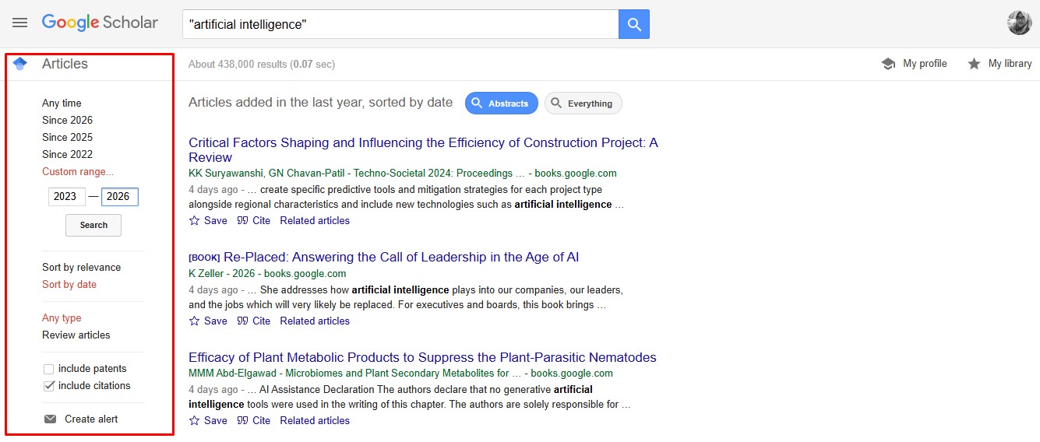This screenshot has height=442, width=1040.
Task: Click the envelope Create alert icon
Action: [x=51, y=419]
